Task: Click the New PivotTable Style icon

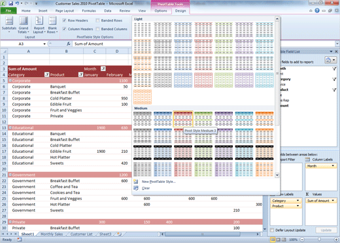Action: click(x=136, y=182)
